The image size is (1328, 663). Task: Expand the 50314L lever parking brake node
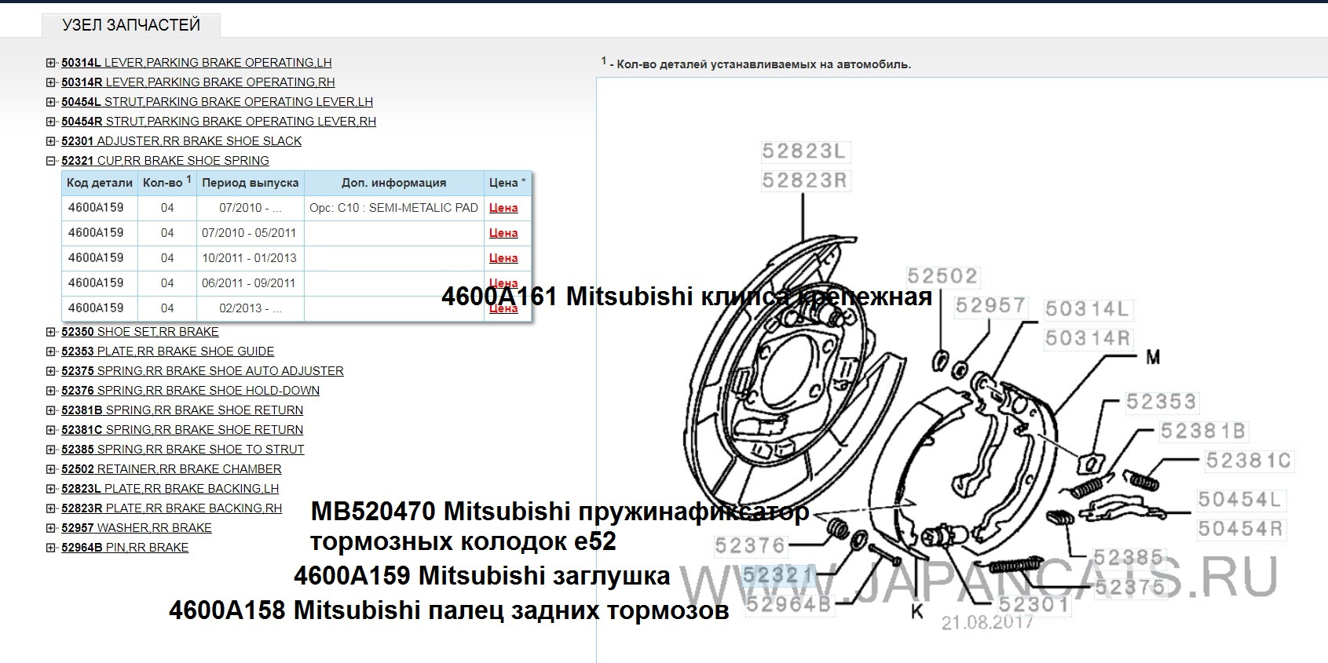(x=51, y=63)
